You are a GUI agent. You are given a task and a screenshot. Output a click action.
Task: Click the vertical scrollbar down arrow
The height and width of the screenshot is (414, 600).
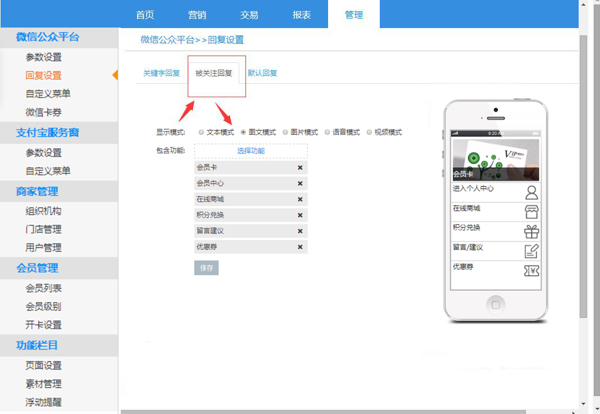pos(583,404)
